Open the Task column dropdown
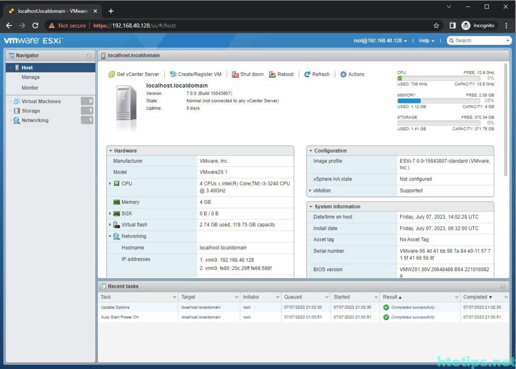516x369 pixels. (x=174, y=297)
